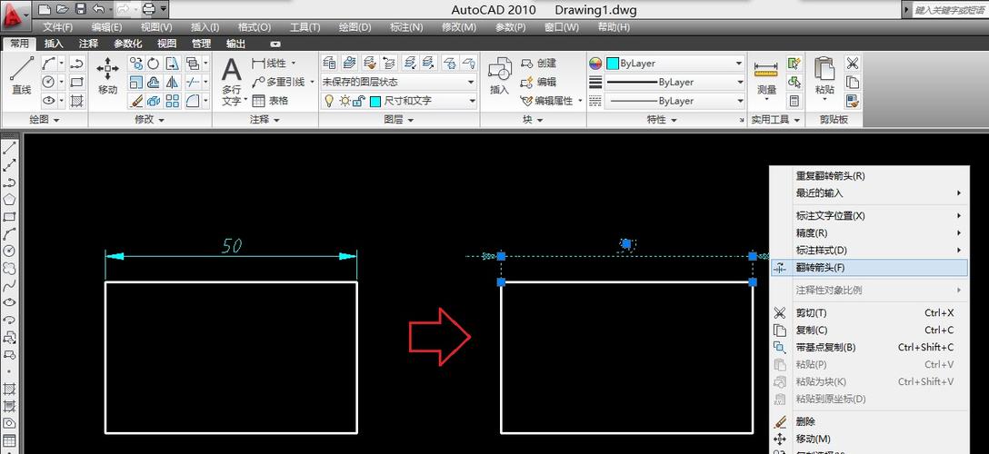Switch to the 输出 ribbon tab
This screenshot has height=454, width=989.
point(236,44)
